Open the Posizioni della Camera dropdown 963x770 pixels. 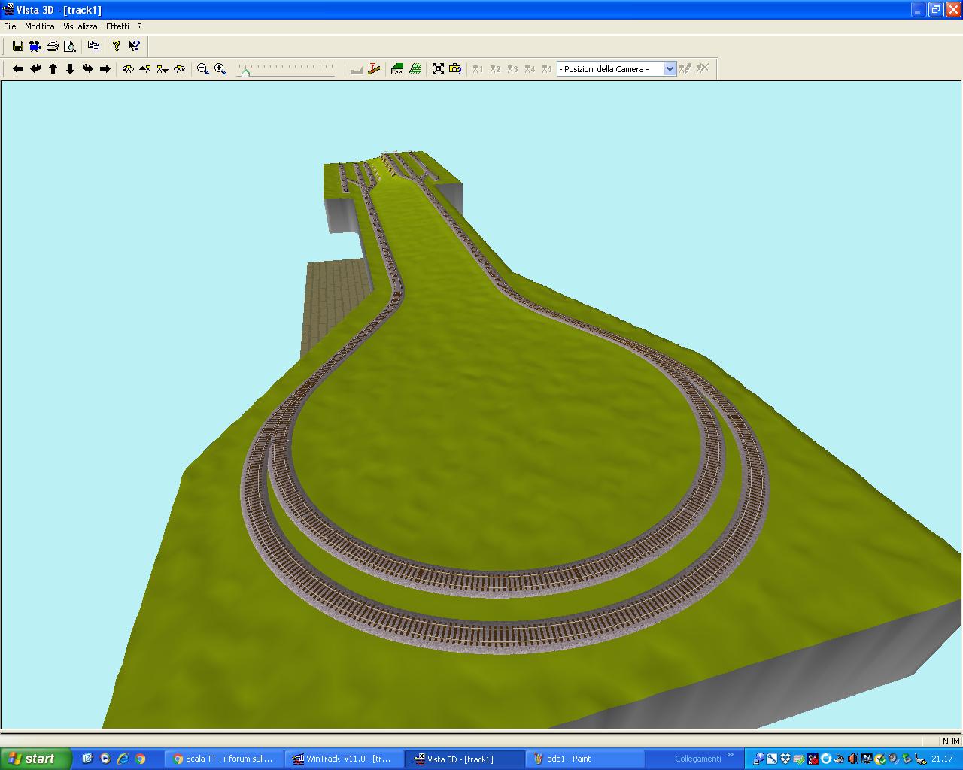pos(670,68)
